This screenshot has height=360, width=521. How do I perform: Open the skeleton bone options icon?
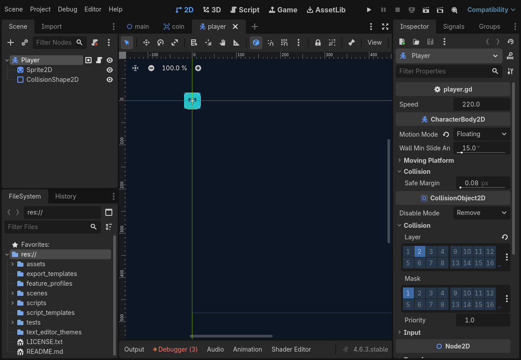[351, 42]
